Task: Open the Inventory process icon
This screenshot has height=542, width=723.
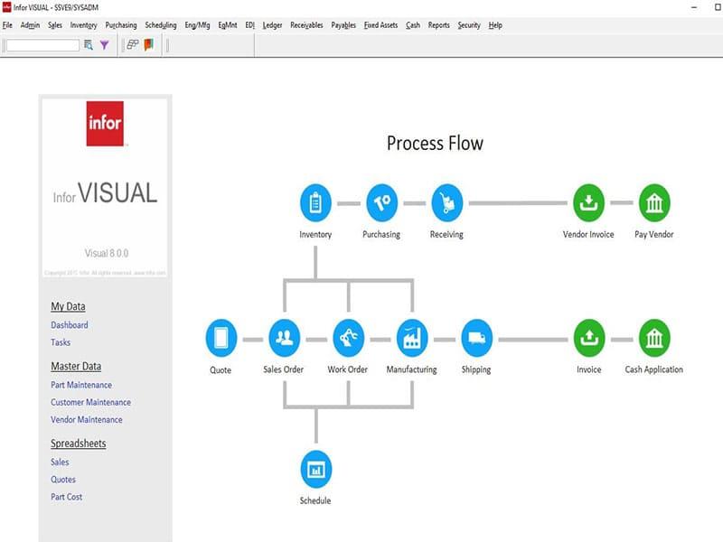Action: click(315, 202)
